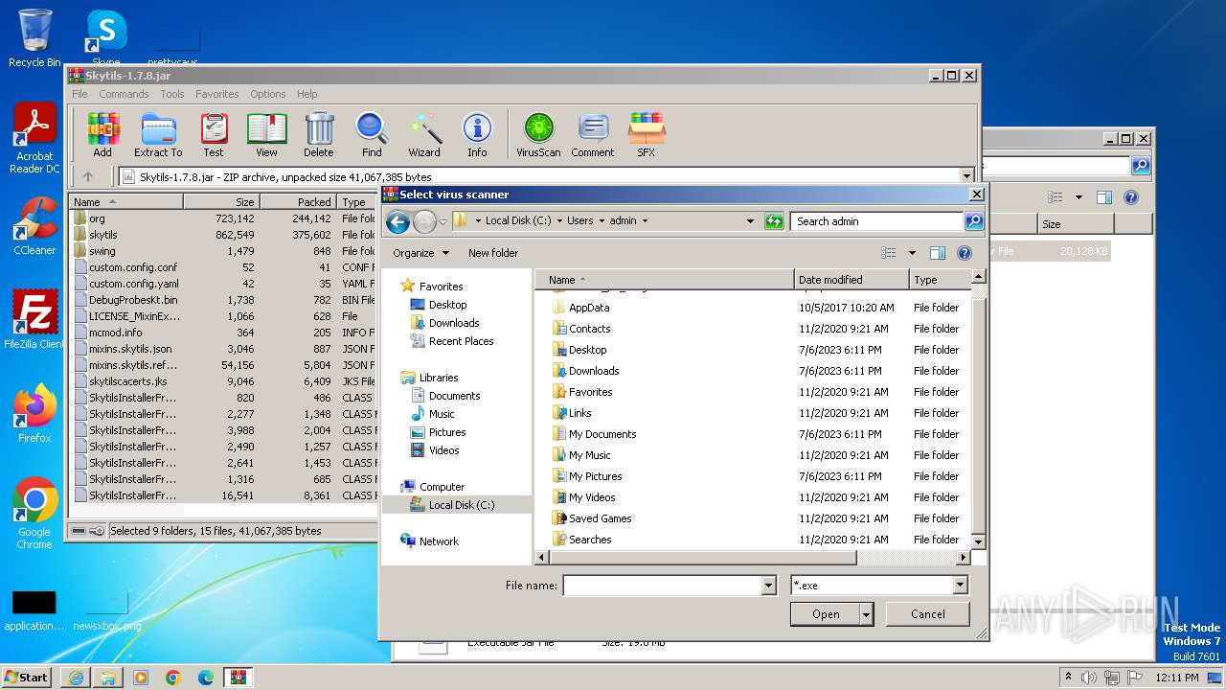The width and height of the screenshot is (1226, 690).
Task: Click the Find toolbar icon
Action: pos(372,134)
